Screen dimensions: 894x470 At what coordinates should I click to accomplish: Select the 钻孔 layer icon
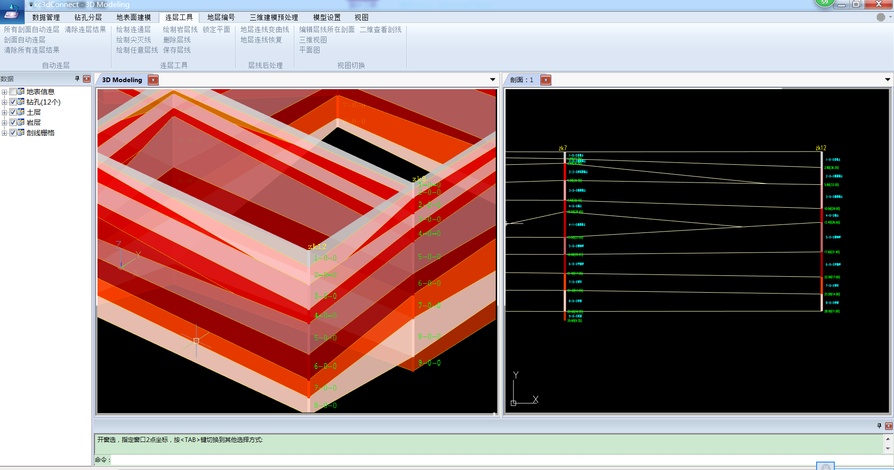21,102
